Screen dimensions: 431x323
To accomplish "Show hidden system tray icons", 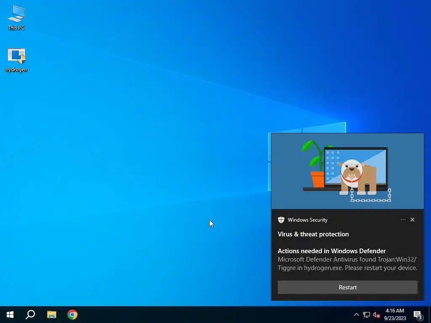I will point(356,315).
